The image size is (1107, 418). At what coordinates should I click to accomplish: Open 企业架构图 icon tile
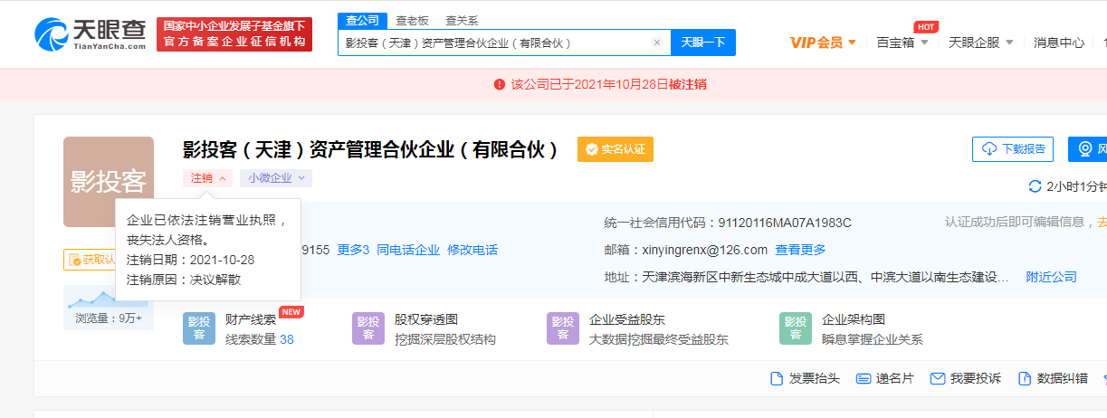[796, 328]
